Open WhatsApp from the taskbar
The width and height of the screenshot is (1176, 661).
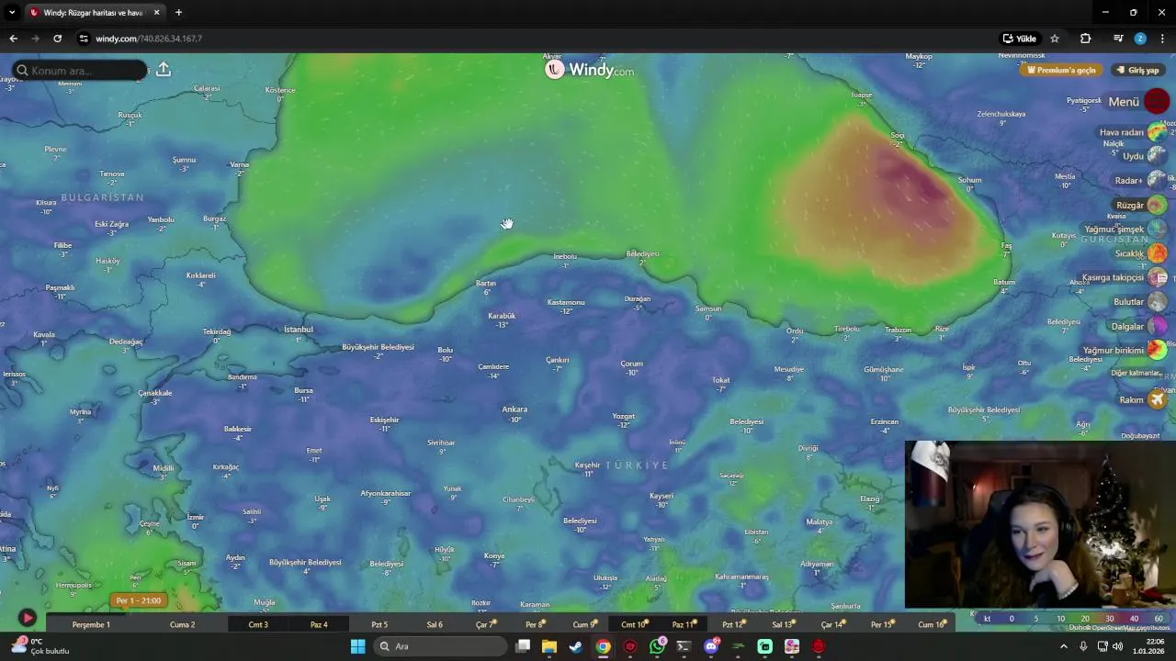pyautogui.click(x=657, y=646)
